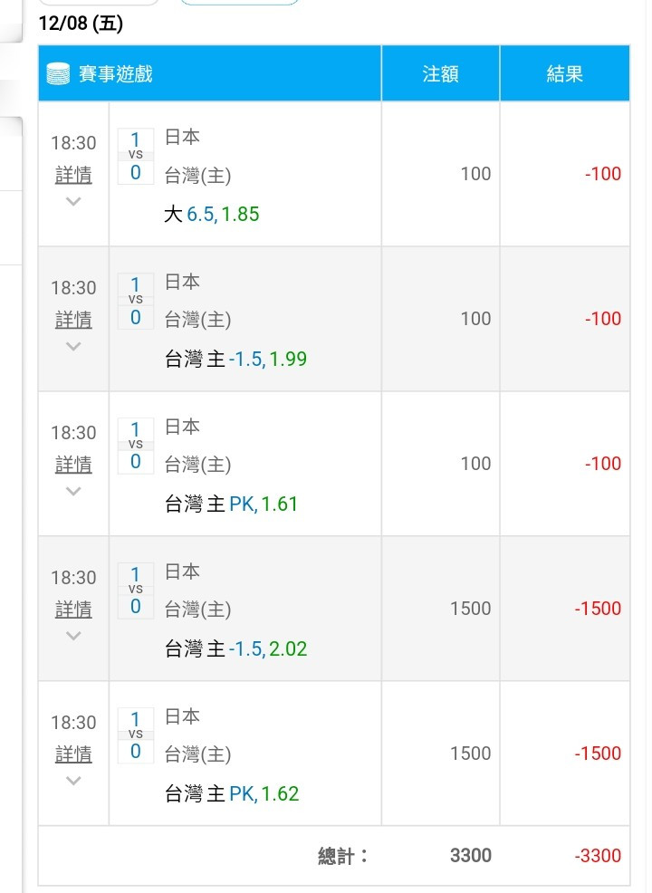Select the 賽事遊戲 column header

[x=209, y=73]
